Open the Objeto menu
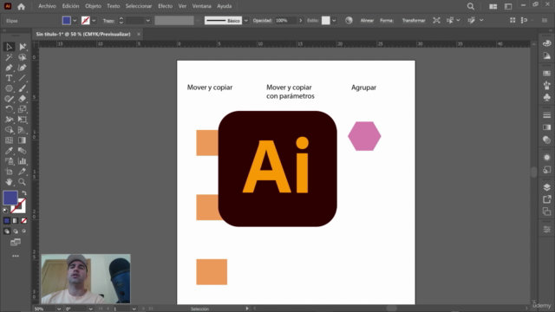Screen dimensions: 555x312 (x=93, y=6)
